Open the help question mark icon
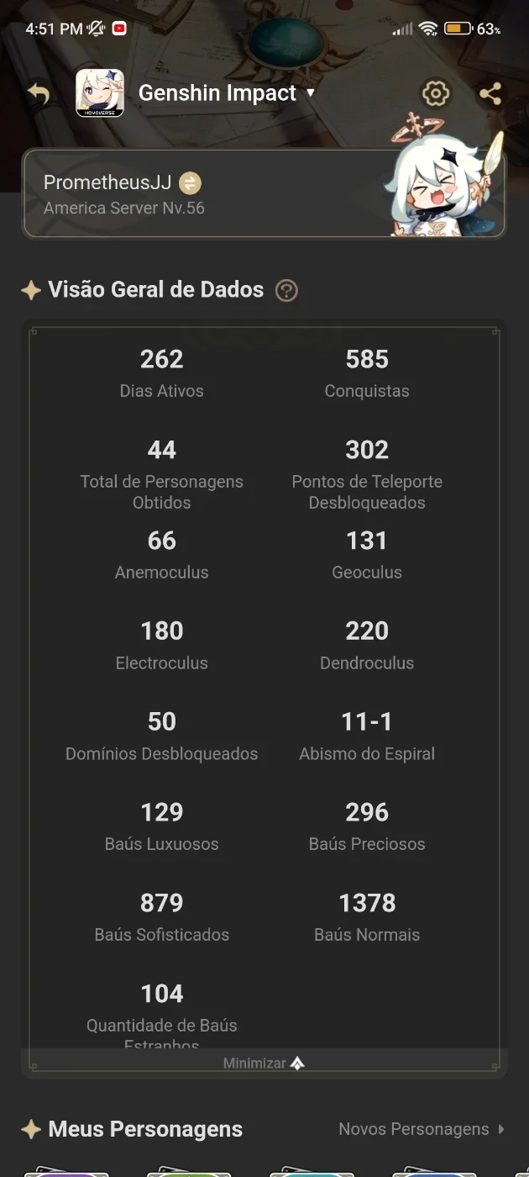The image size is (529, 1177). (286, 291)
